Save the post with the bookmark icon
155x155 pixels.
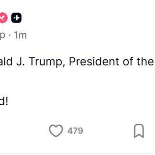pos(139,131)
